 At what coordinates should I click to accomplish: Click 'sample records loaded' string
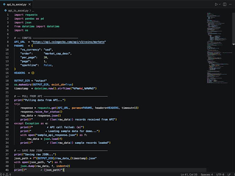coord(91,143)
